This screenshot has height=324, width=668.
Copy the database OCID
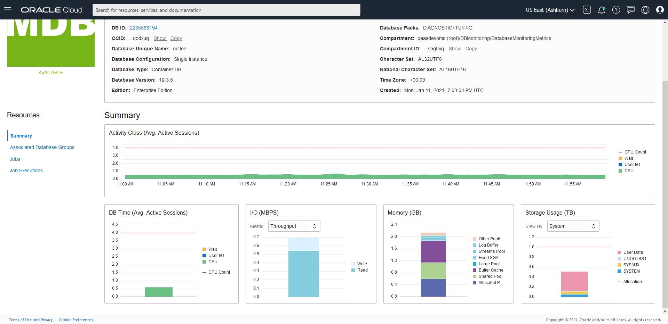click(x=176, y=38)
